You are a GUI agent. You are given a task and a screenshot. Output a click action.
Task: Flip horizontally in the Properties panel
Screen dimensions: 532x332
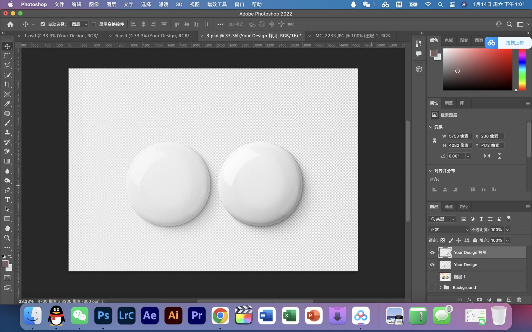tap(487, 156)
